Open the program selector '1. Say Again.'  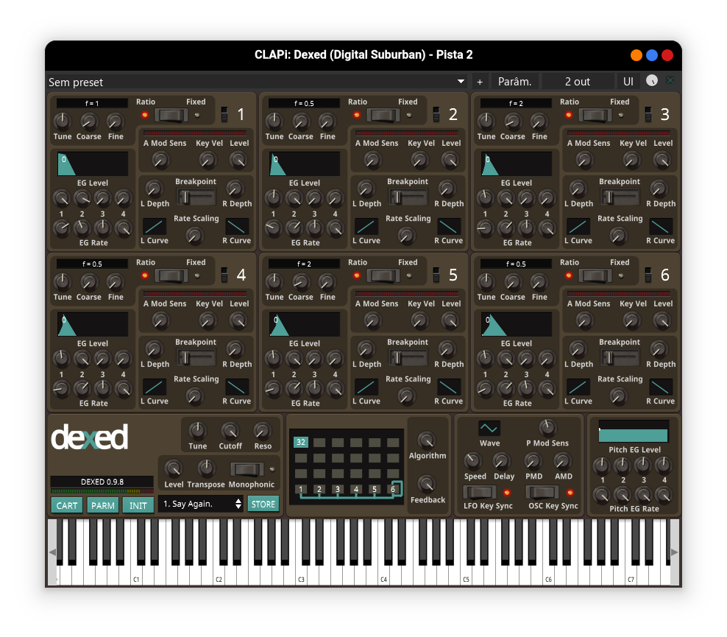[x=202, y=504]
